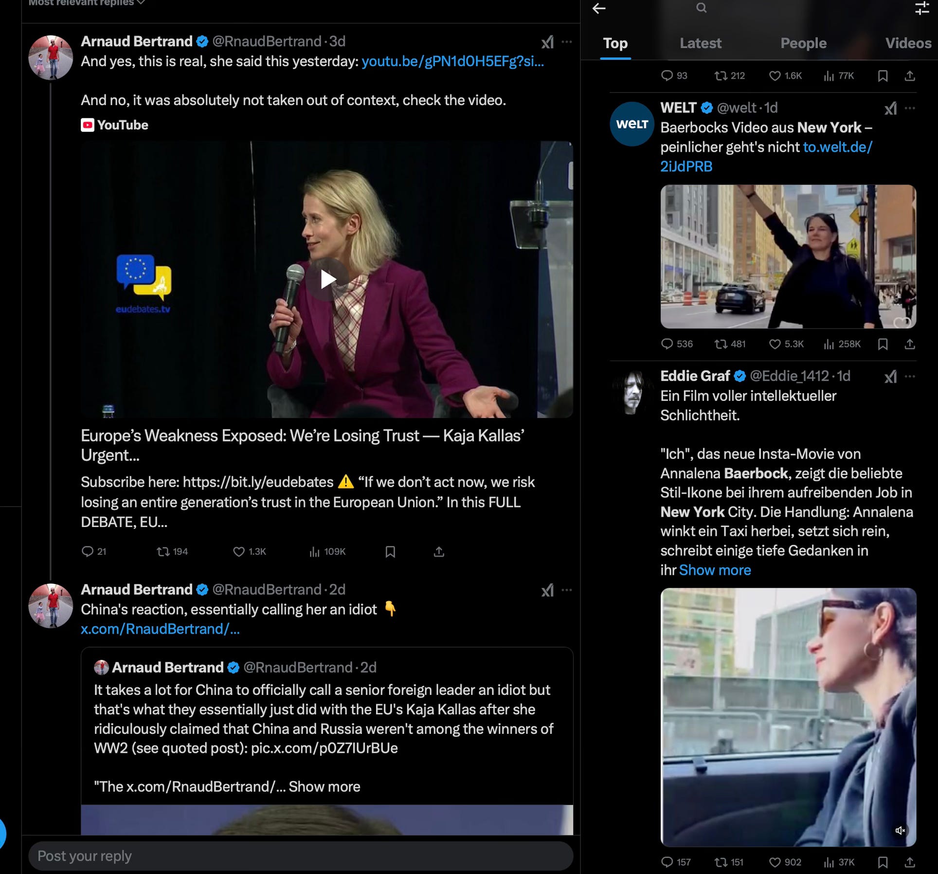Share Eddie Graf's post

[910, 862]
